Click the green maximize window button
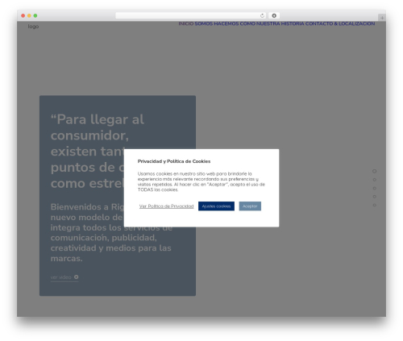The image size is (403, 341). pos(35,15)
